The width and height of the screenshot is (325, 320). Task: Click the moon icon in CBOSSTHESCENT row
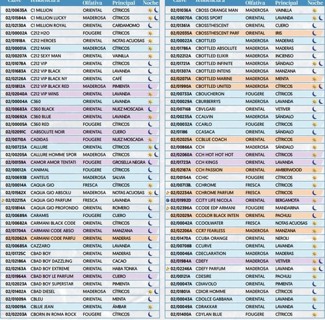click(315, 25)
